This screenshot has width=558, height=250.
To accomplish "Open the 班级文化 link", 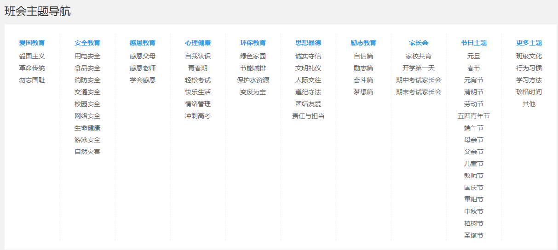I will click(529, 56).
